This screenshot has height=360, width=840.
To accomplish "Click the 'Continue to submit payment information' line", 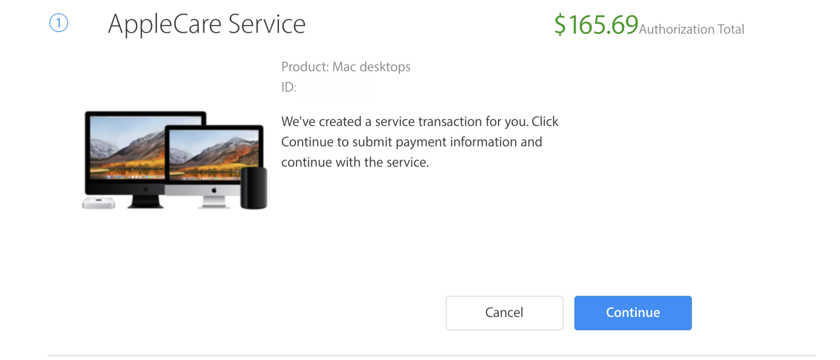I will point(411,142).
